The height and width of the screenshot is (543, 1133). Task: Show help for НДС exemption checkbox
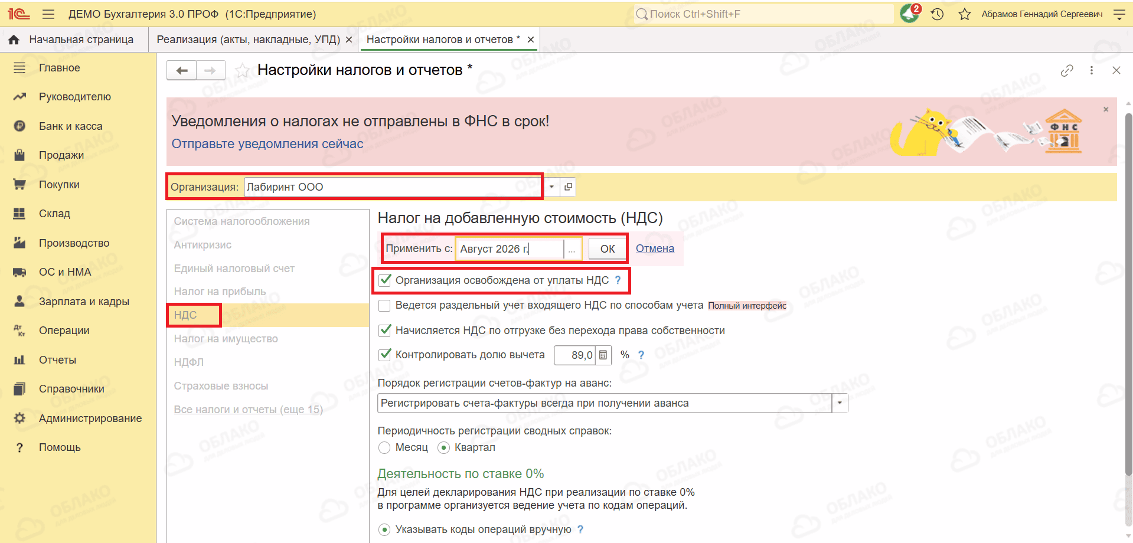[618, 280]
